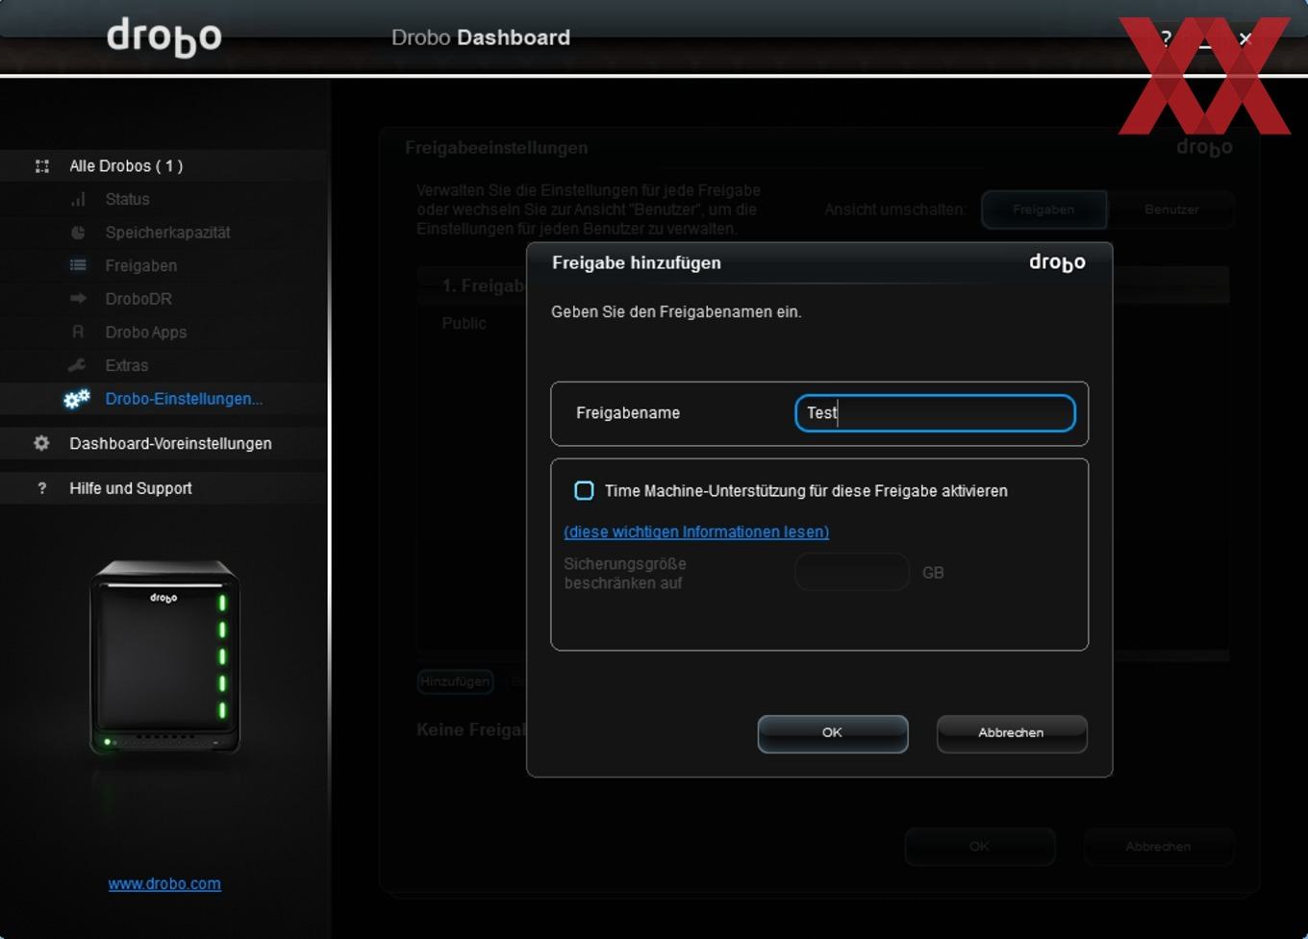Open the 'diese wichtigen Informationen lesen' link
The image size is (1308, 939).
(x=696, y=531)
